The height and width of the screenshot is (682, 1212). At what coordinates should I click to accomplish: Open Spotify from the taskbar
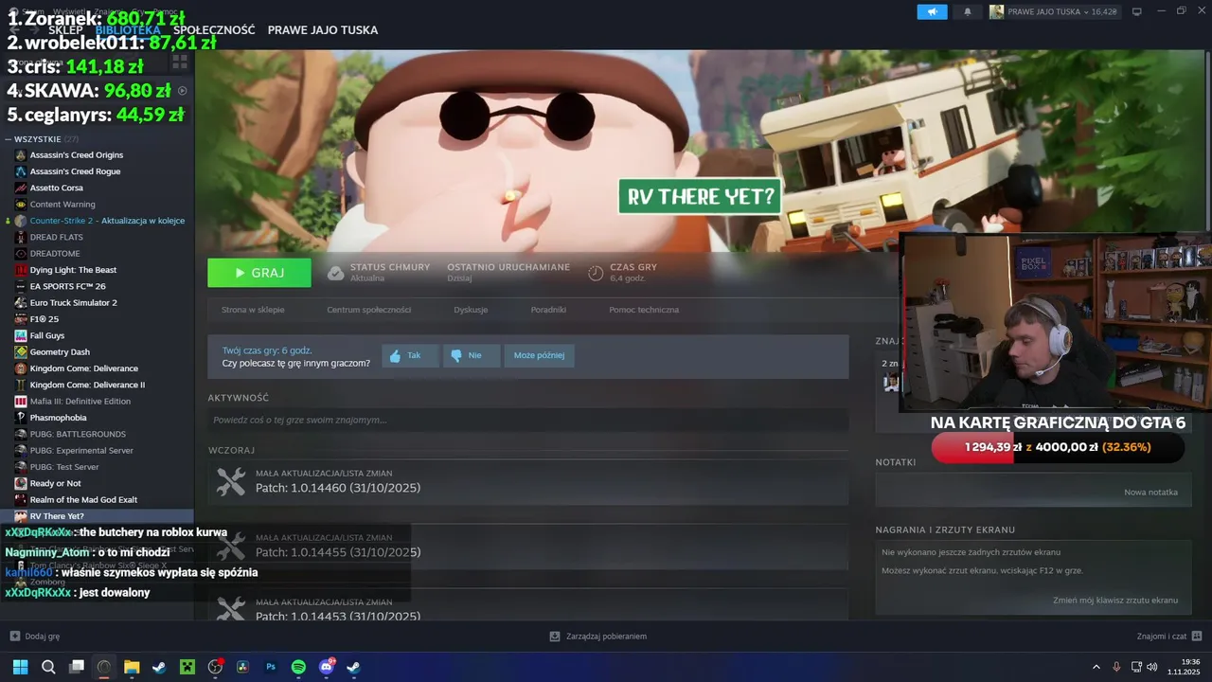[298, 667]
